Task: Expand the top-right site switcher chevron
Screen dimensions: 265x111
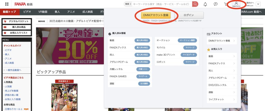Action: pos(258,4)
